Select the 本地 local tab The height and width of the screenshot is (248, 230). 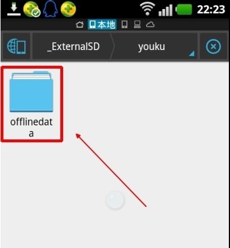(102, 25)
